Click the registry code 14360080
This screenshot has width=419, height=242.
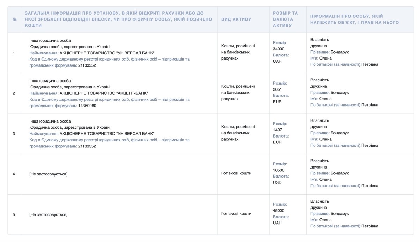coord(87,106)
